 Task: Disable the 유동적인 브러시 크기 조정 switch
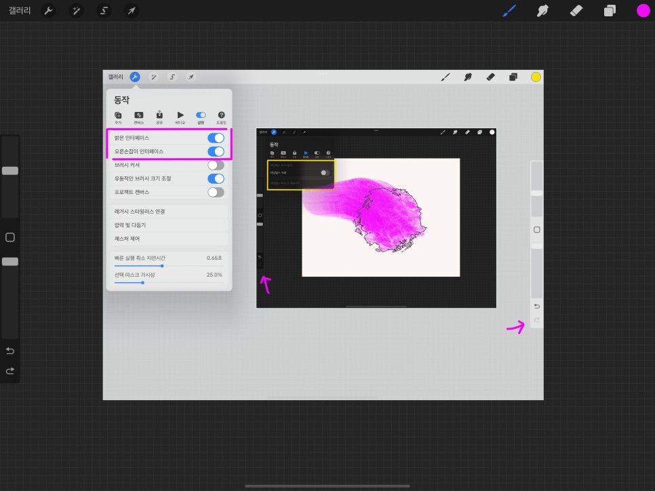(x=216, y=178)
